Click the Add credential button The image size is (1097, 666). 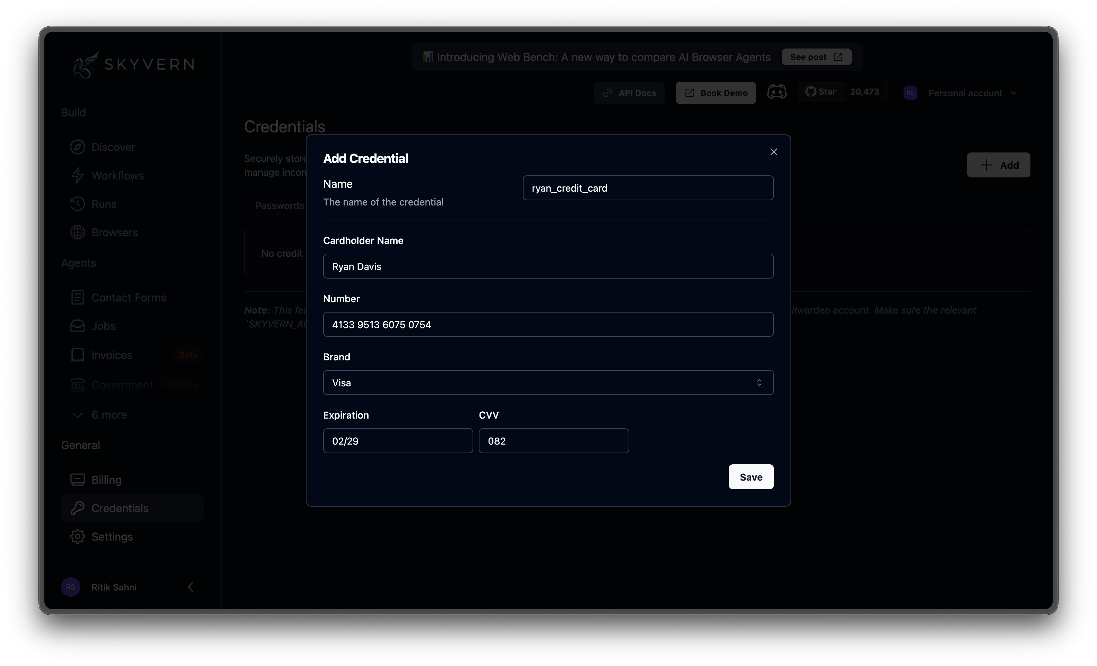[998, 165]
